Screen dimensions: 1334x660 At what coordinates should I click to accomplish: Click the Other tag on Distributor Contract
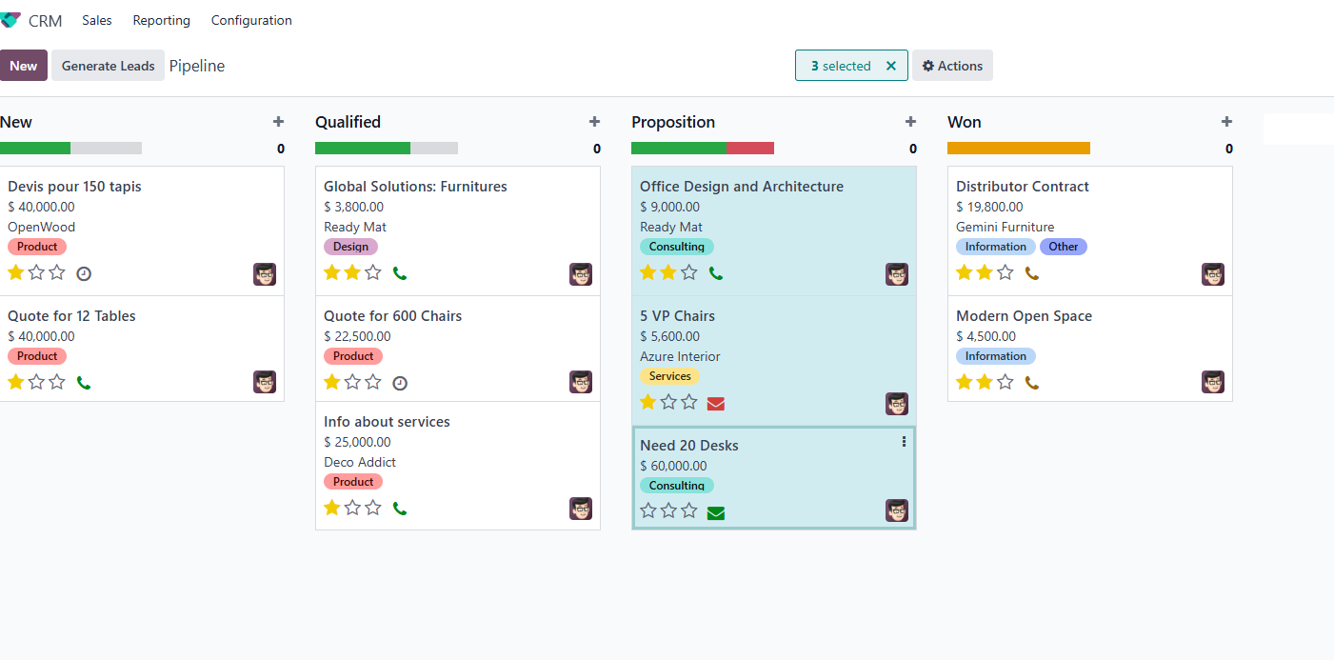point(1064,247)
